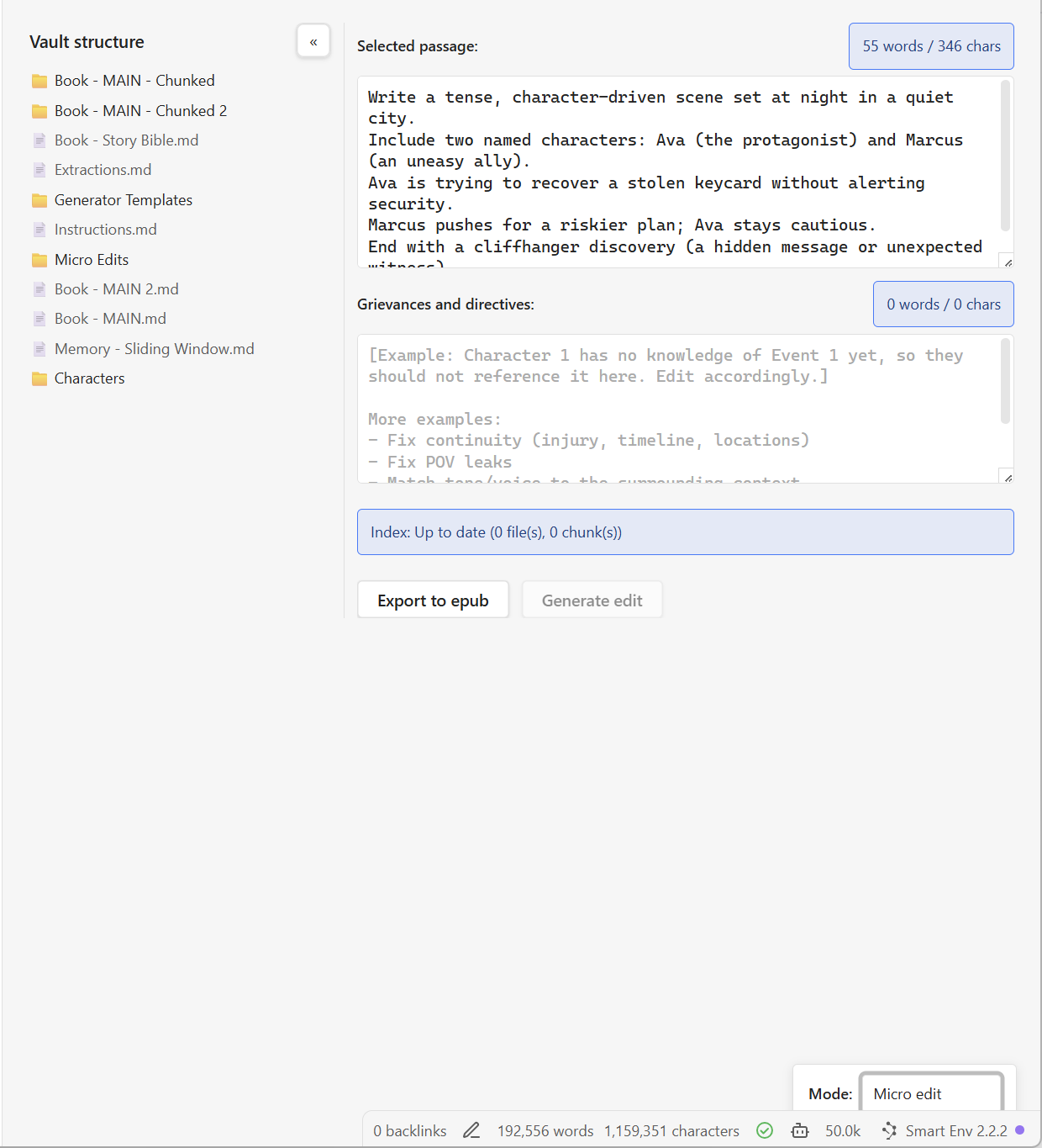Open the Book - Story Bible.md file
Viewport: 1042px width, 1148px height.
[126, 140]
